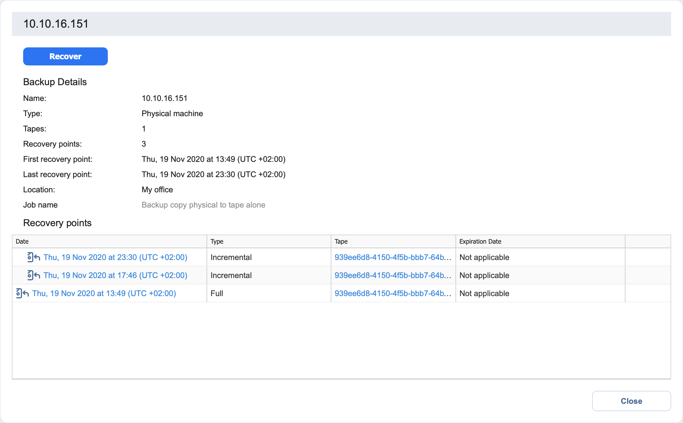Viewport: 683px width, 423px height.
Task: Click the 10.10.16.151 dialog title
Action: point(56,24)
